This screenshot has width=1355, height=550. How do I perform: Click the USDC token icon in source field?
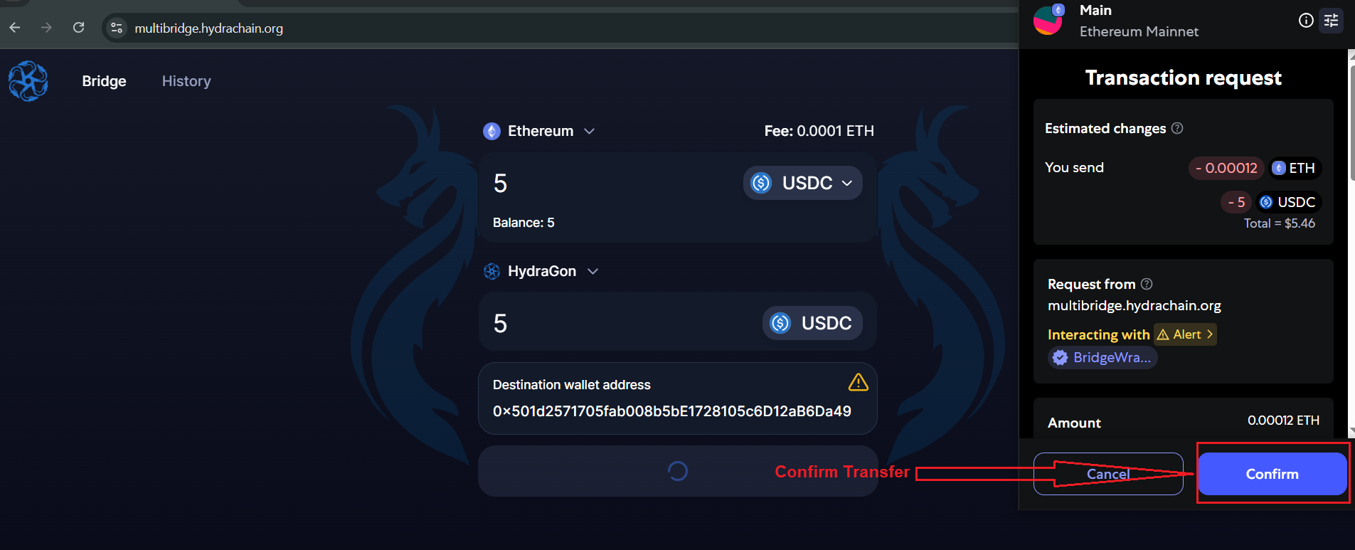point(762,183)
